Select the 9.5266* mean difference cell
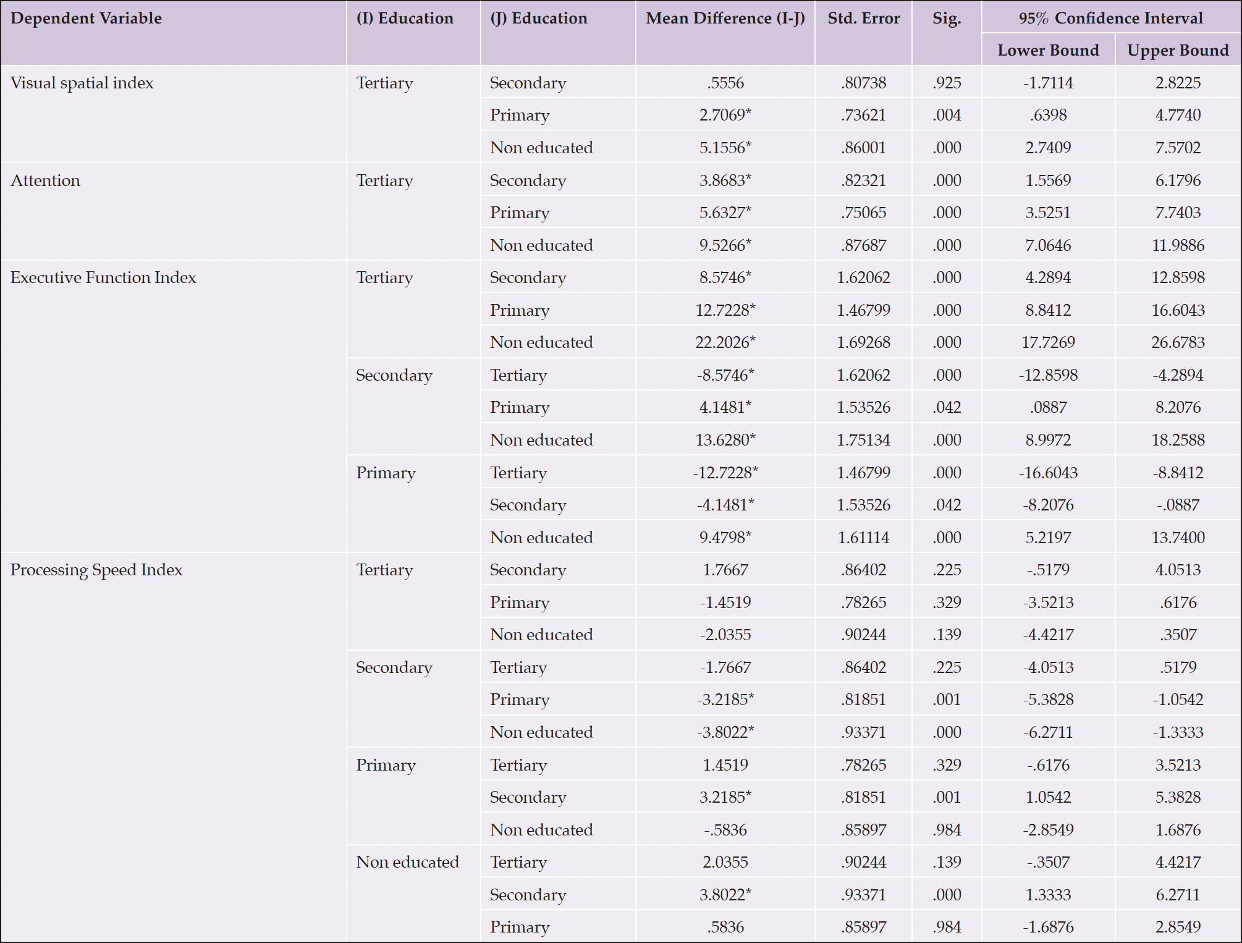 pyautogui.click(x=725, y=245)
